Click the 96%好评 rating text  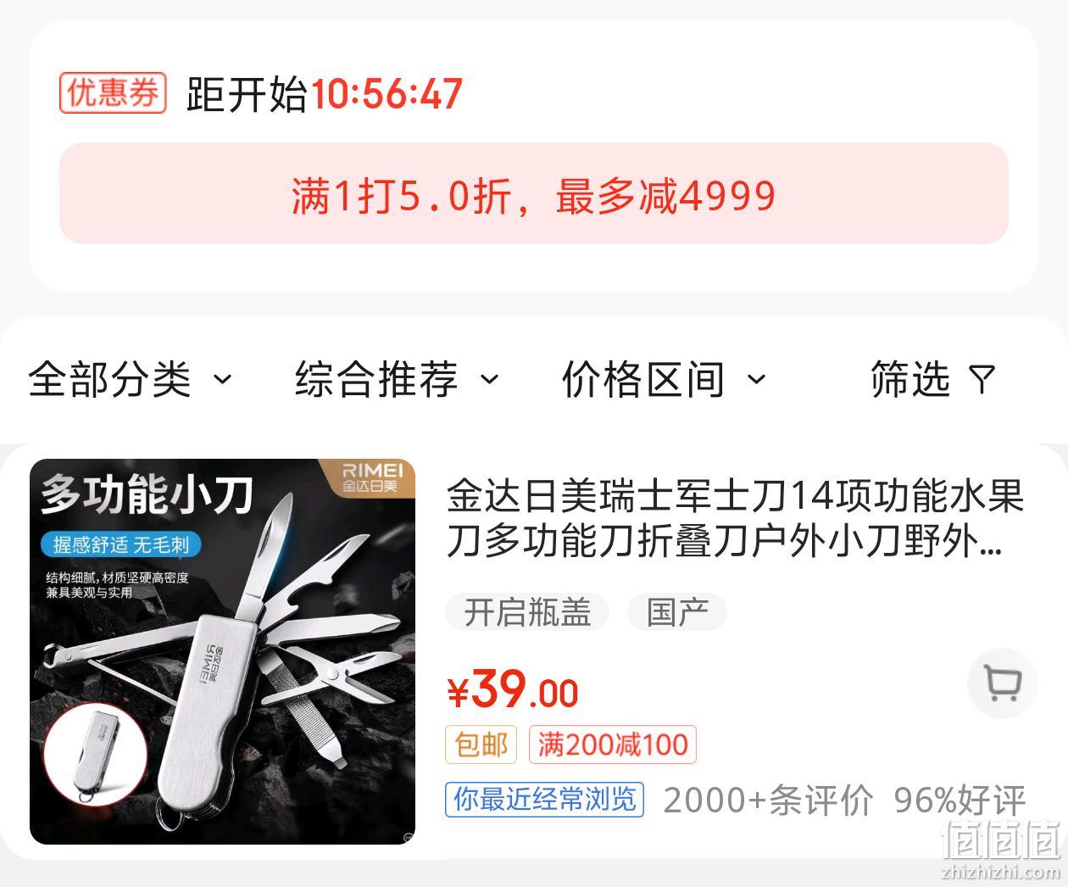point(960,800)
